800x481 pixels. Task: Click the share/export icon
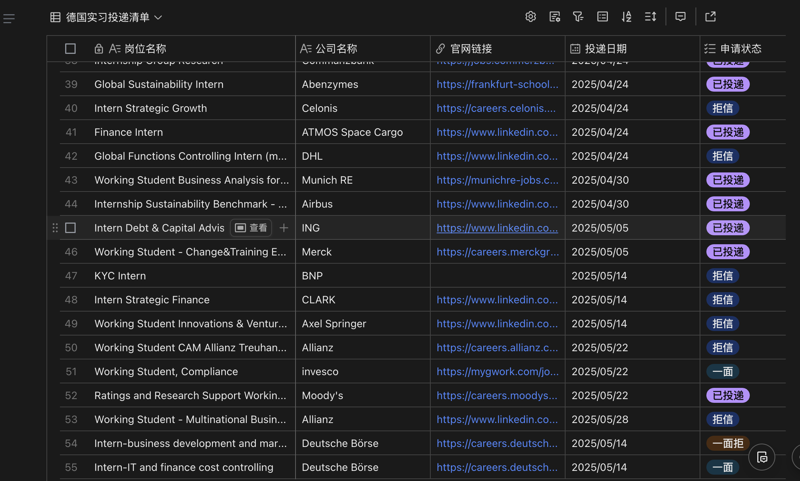[710, 17]
